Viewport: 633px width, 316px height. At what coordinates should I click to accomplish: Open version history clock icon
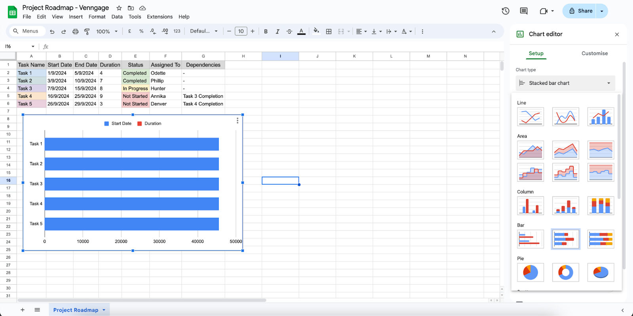pos(506,11)
